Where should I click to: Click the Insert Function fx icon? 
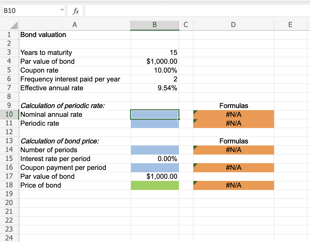click(75, 10)
